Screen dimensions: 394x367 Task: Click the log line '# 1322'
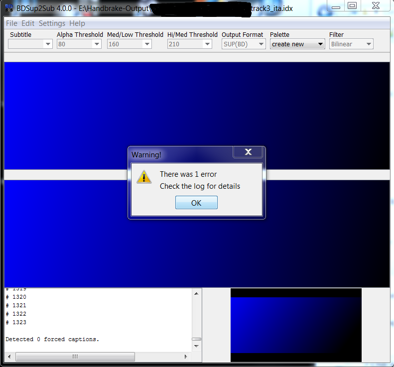(x=16, y=314)
